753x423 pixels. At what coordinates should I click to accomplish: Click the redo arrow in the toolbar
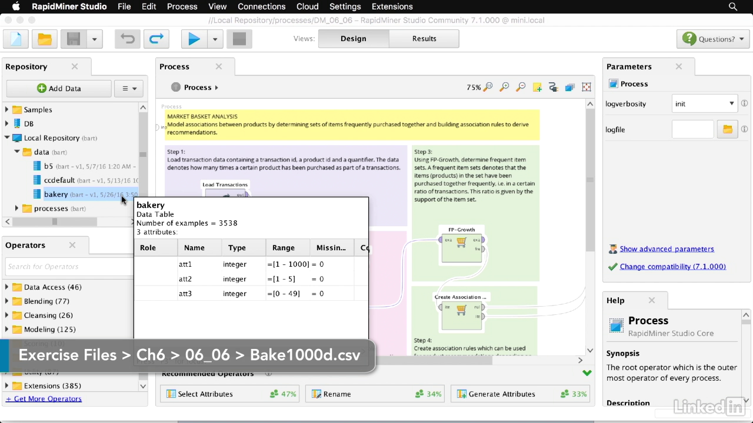(156, 39)
